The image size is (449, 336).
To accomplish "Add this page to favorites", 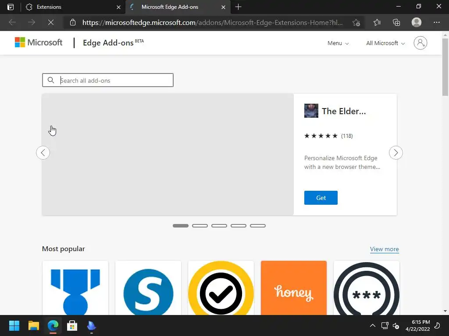I will (356, 22).
